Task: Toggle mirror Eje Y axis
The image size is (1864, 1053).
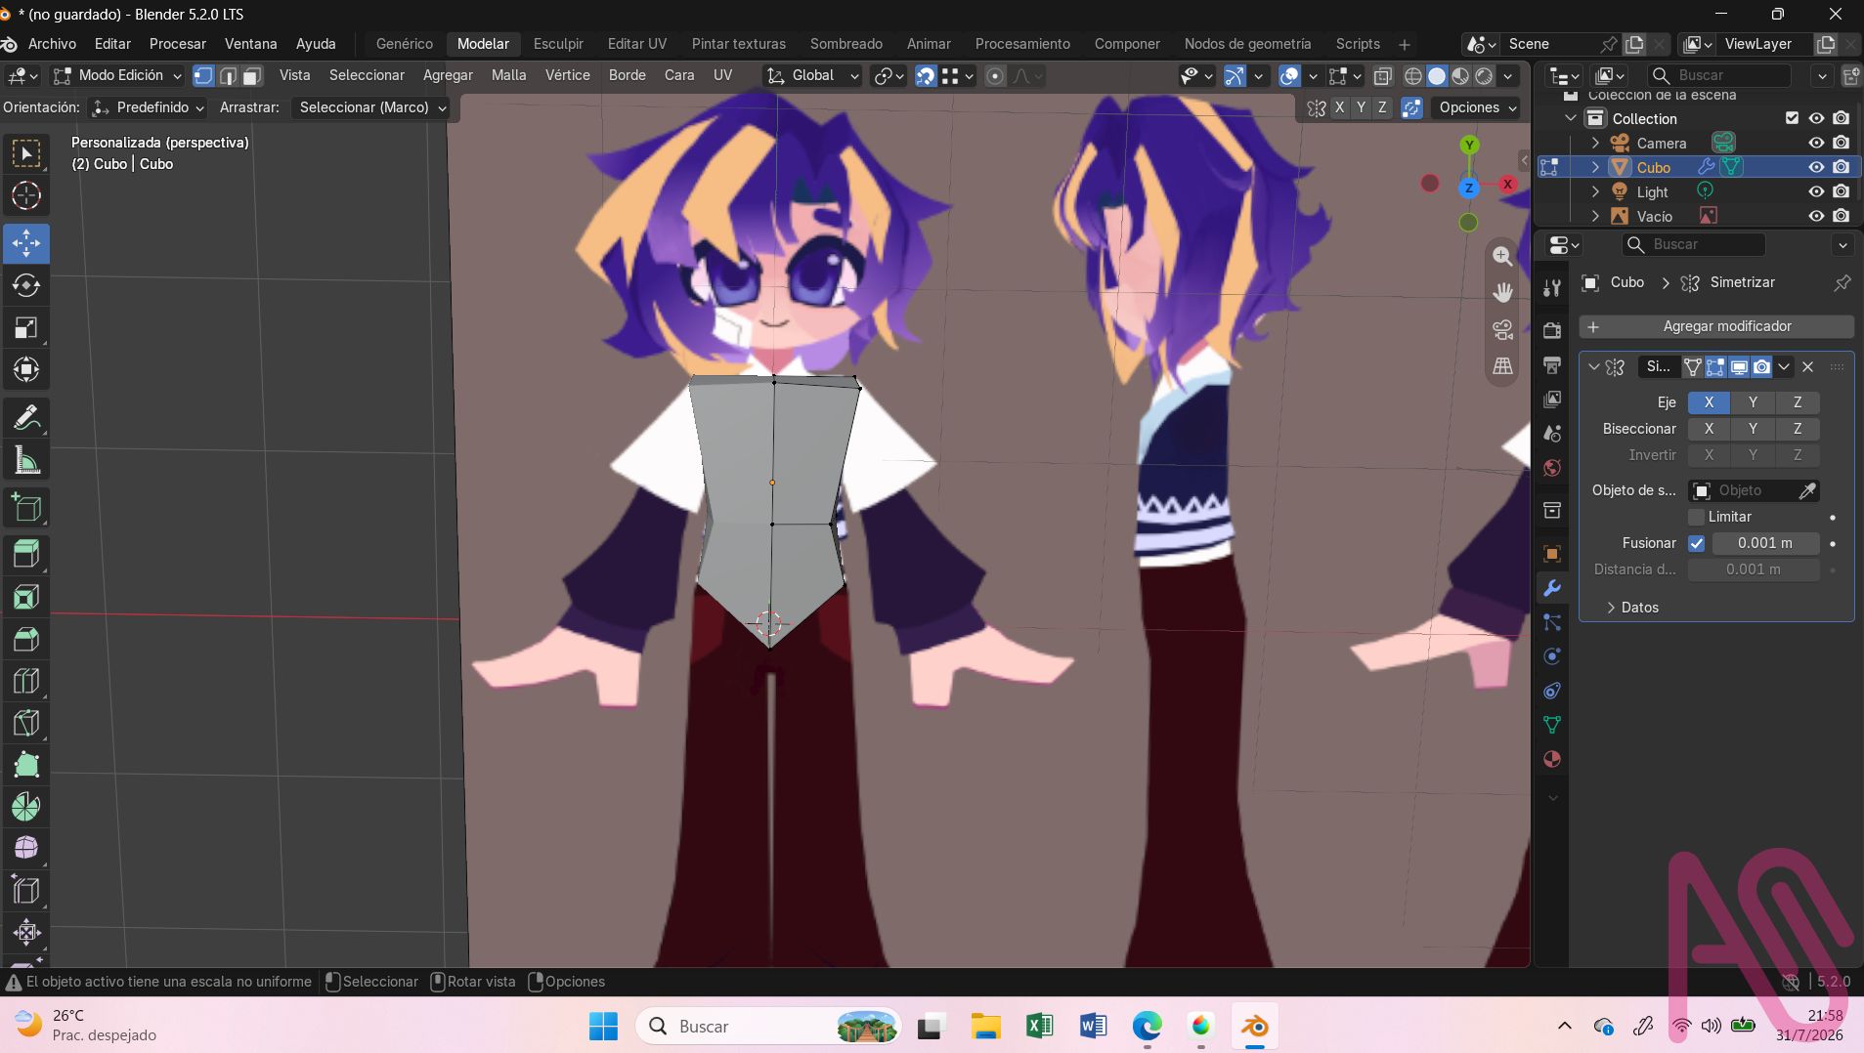Action: (1753, 402)
